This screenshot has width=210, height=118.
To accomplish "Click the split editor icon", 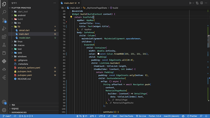I will tap(202, 3).
